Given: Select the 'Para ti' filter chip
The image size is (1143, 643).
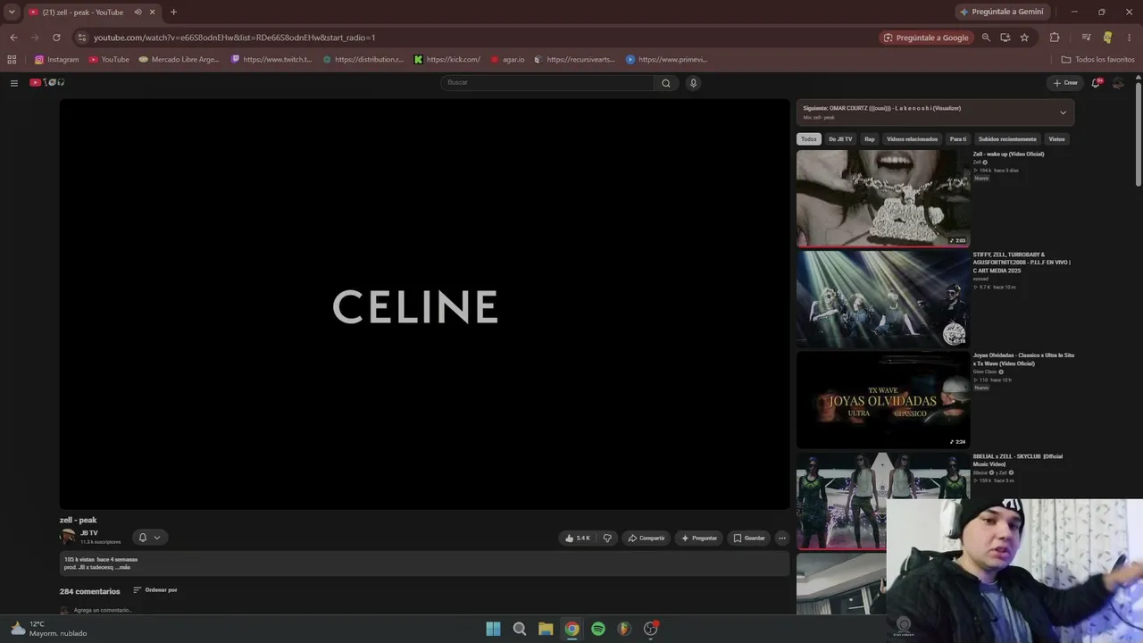Looking at the screenshot, I should 958,139.
